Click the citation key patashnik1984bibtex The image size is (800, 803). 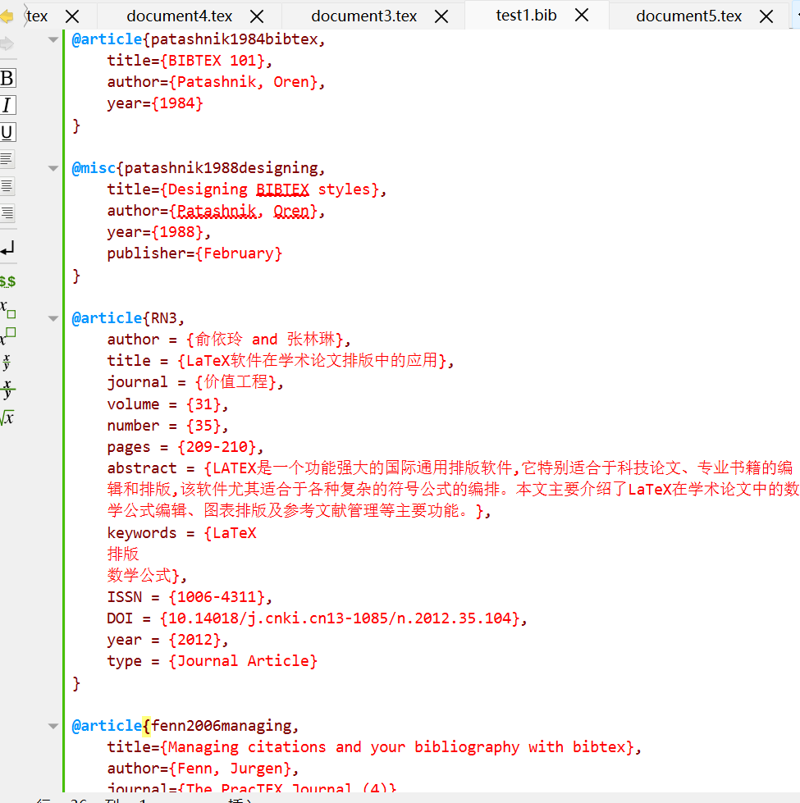(234, 39)
